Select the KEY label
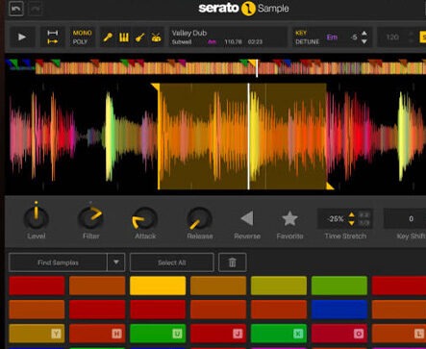The width and height of the screenshot is (426, 349). [301, 33]
